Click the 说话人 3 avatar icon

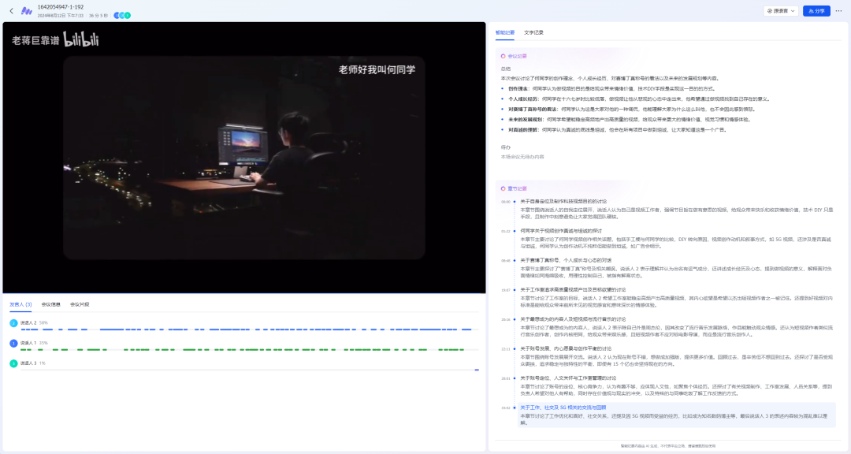point(13,363)
